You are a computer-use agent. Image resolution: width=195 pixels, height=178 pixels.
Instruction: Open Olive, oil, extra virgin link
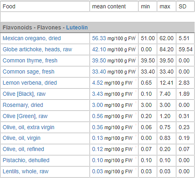coord(29,127)
